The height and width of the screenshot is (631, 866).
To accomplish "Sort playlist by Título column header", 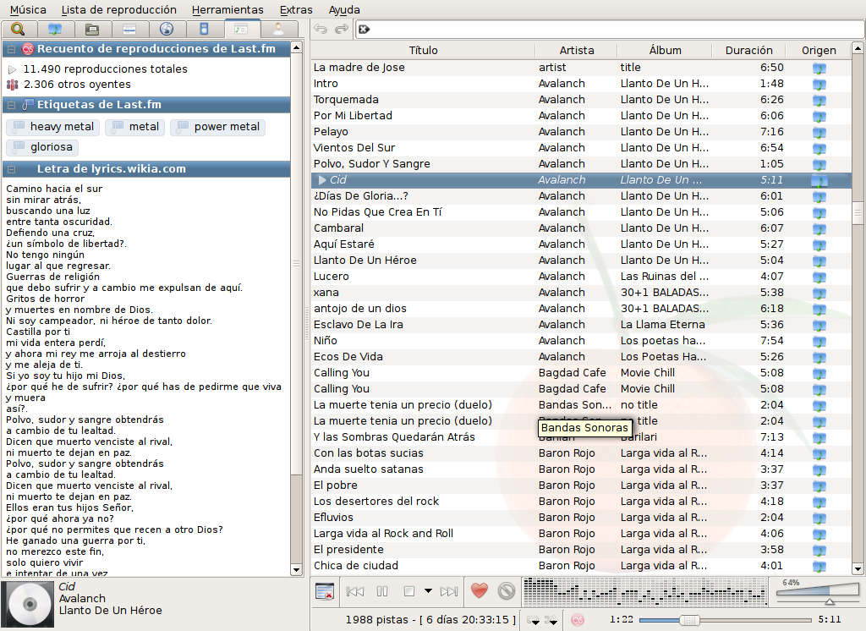I will click(x=423, y=50).
